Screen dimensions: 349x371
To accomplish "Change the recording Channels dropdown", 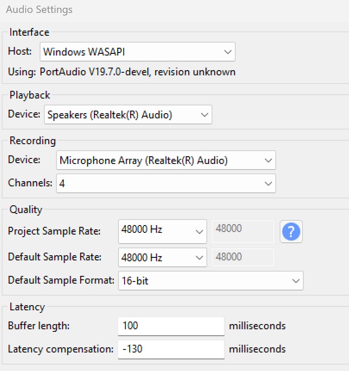I will click(166, 183).
